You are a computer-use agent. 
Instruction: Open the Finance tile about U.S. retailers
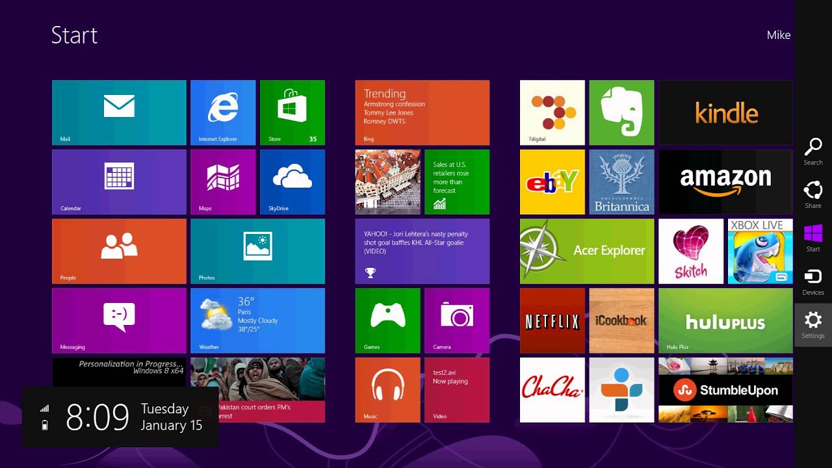pos(457,182)
